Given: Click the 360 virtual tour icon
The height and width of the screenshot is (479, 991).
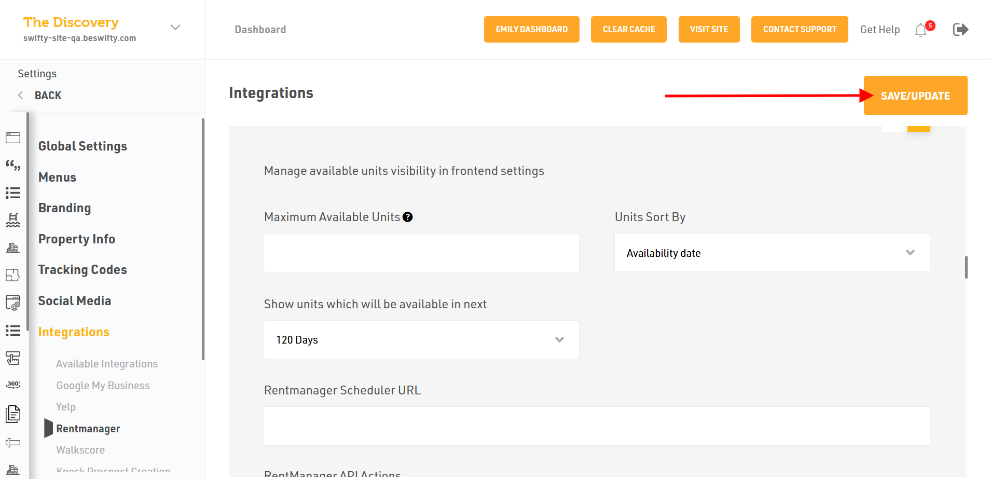Looking at the screenshot, I should 13,385.
